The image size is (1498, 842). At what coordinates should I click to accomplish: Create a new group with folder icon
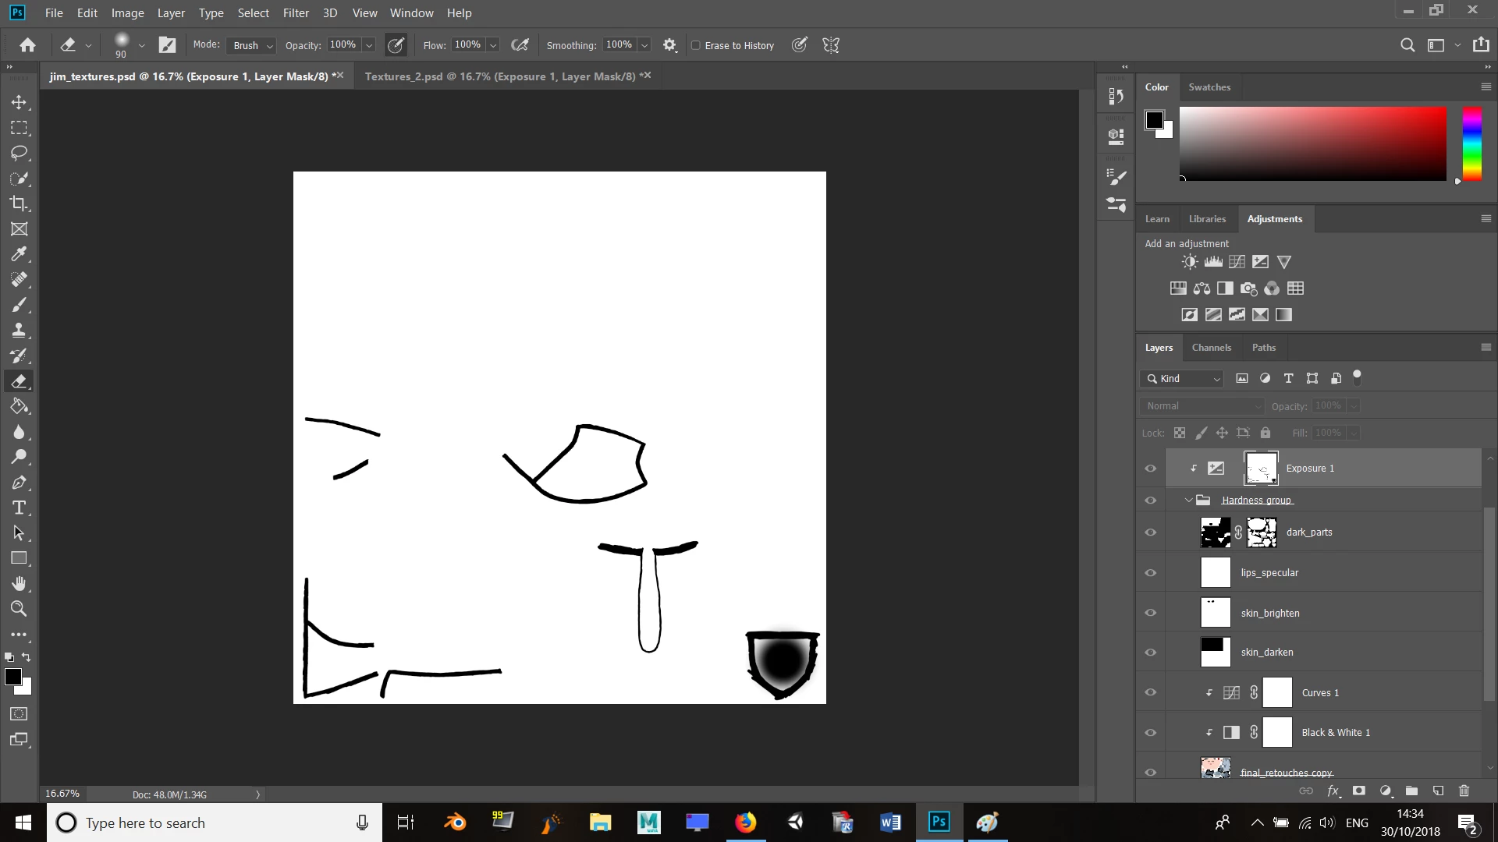pos(1411,791)
